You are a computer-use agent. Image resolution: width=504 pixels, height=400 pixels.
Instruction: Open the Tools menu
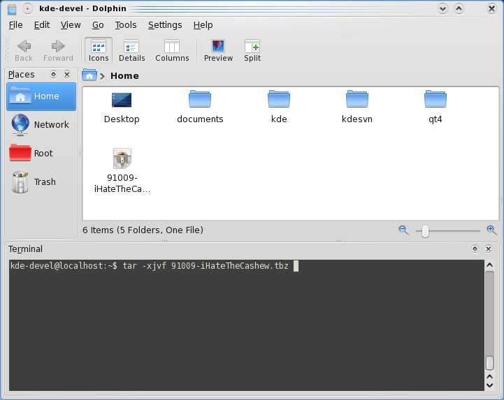click(x=126, y=25)
